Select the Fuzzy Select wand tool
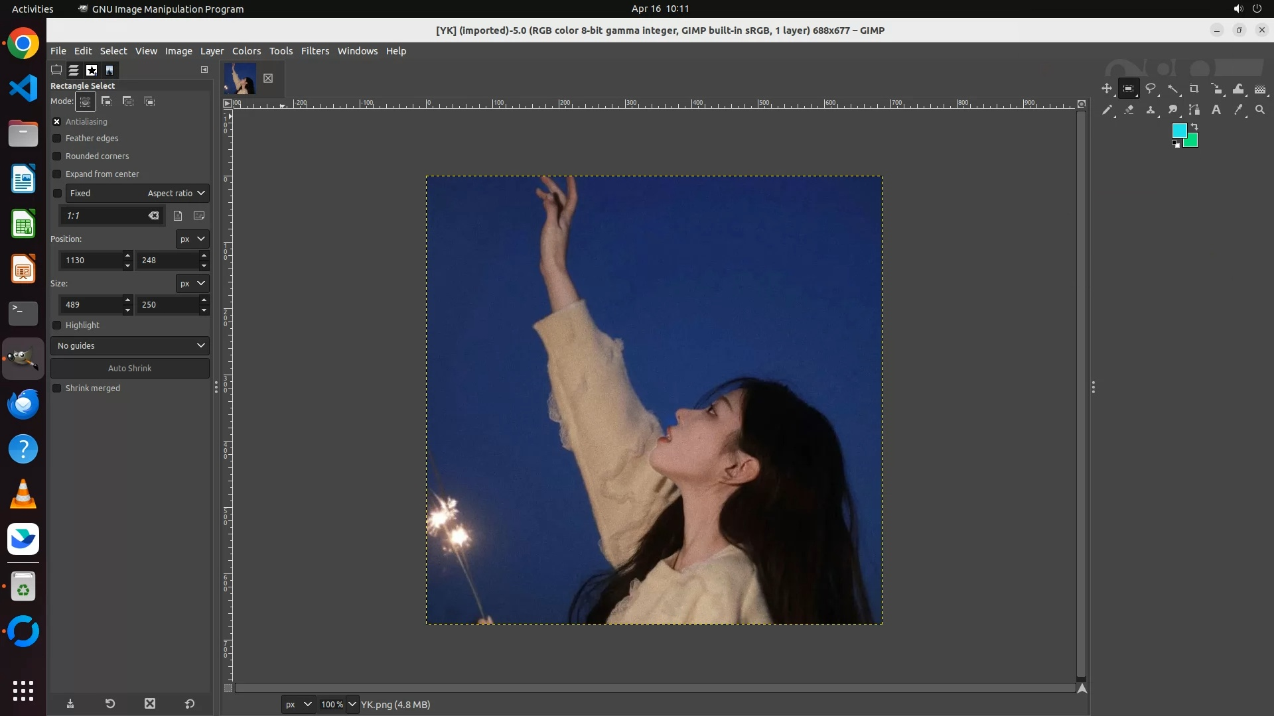The width and height of the screenshot is (1274, 716). click(1172, 89)
